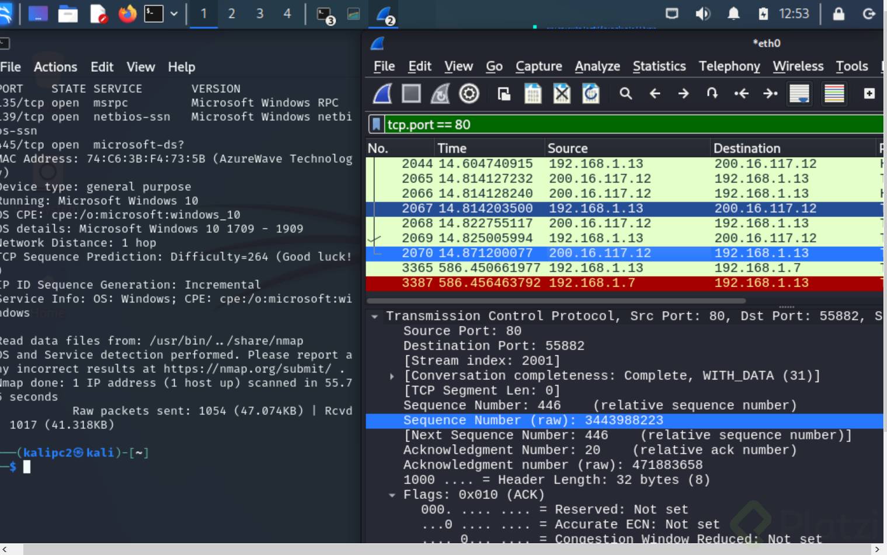Open Wireshark's Wireless menu
This screenshot has height=555, width=887.
[x=798, y=67]
